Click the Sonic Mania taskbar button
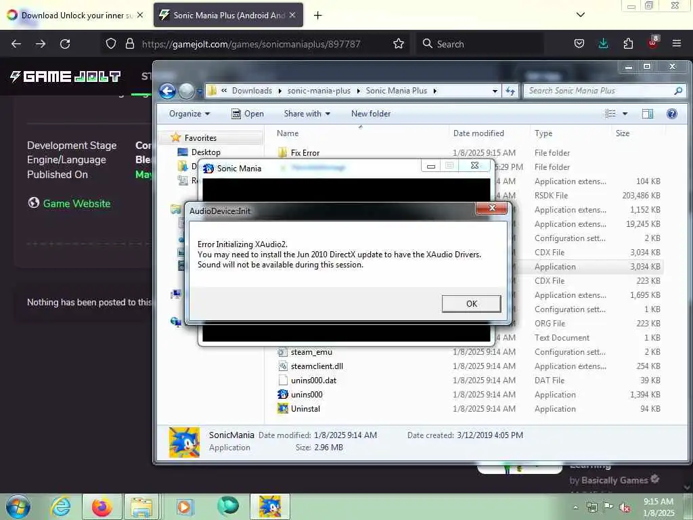Viewport: 693px width, 520px height. pos(269,506)
